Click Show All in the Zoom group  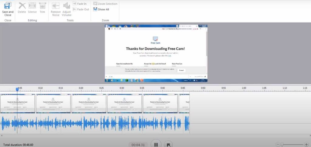(x=101, y=9)
